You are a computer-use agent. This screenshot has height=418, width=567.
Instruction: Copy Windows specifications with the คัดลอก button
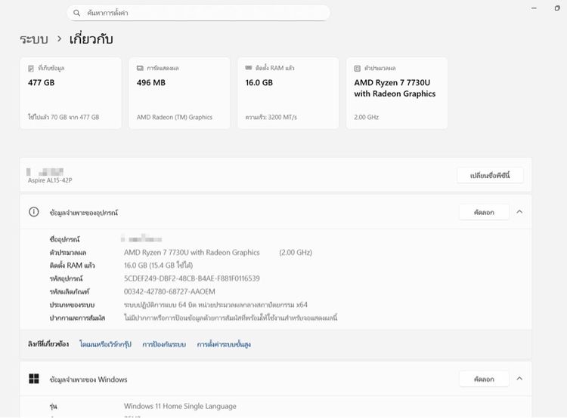point(484,379)
